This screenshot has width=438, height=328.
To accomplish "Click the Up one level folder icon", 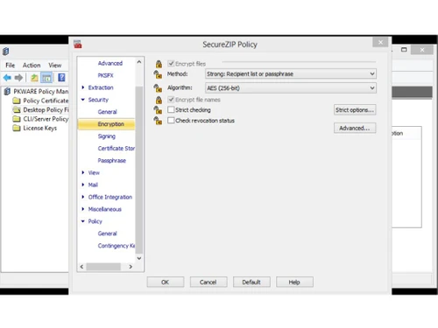I will [34, 78].
